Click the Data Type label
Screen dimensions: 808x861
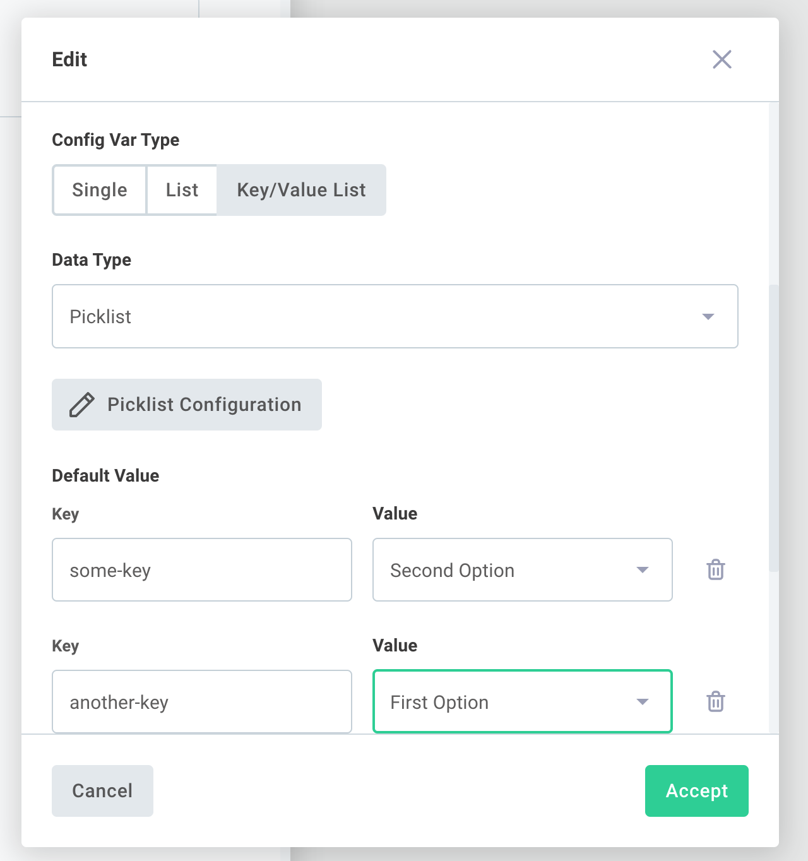92,259
